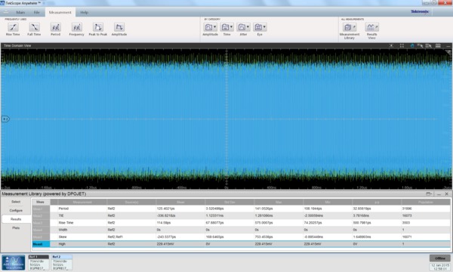Click the crossed-arrows autoscale icon in Time Domain View
Image resolution: width=453 pixels, height=272 pixels.
[x=391, y=45]
